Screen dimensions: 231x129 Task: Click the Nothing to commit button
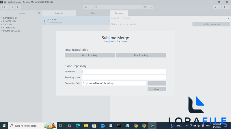tap(211, 24)
